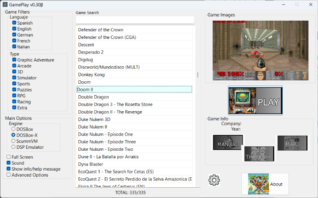Uncheck the Spanish language filter
The image size is (318, 198).
coord(14,23)
